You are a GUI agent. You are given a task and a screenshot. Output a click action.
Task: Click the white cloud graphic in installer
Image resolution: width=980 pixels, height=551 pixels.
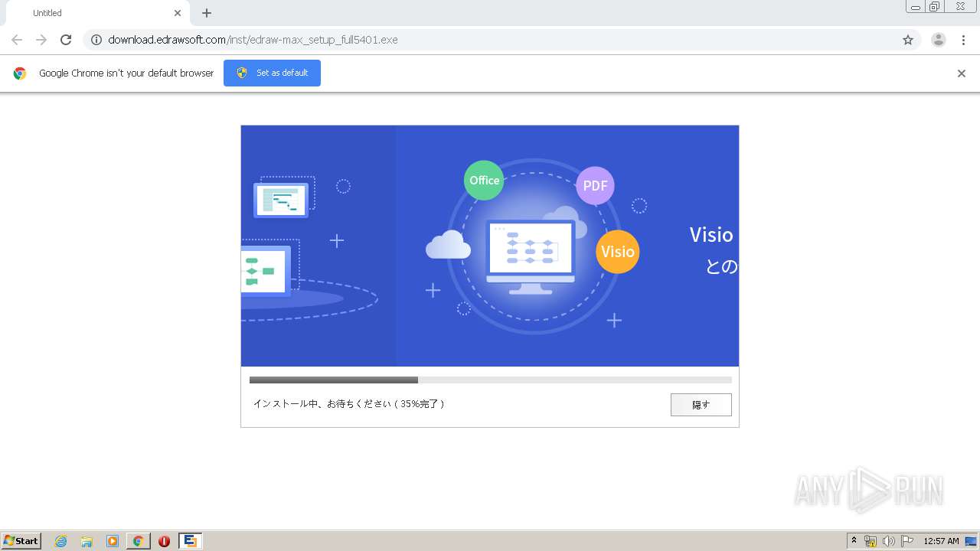click(x=448, y=245)
